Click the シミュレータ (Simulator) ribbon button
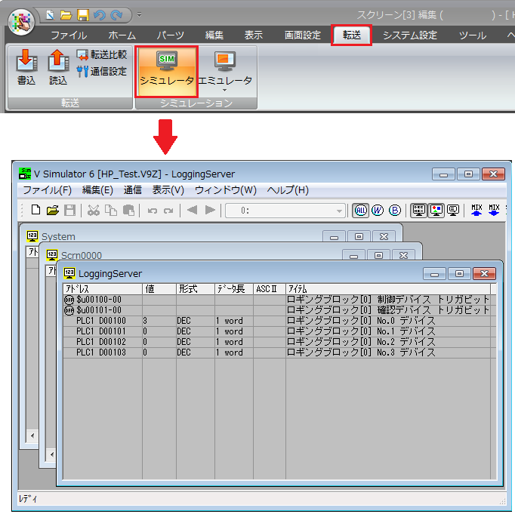The width and height of the screenshot is (515, 514). point(167,69)
